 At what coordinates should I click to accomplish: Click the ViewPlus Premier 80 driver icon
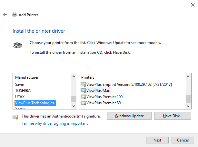[x=84, y=103]
